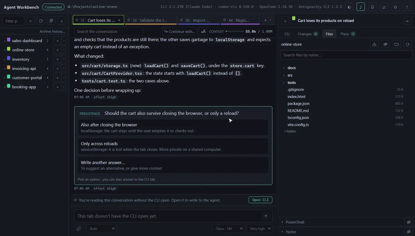Switch to the Plans tab
The image size is (415, 236).
[348, 34]
